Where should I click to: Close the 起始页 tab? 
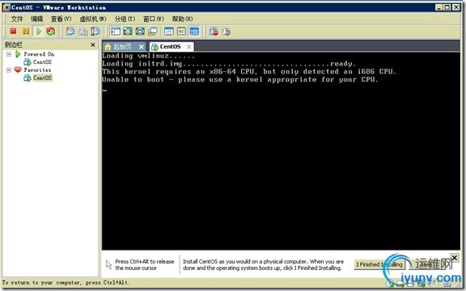[x=142, y=47]
